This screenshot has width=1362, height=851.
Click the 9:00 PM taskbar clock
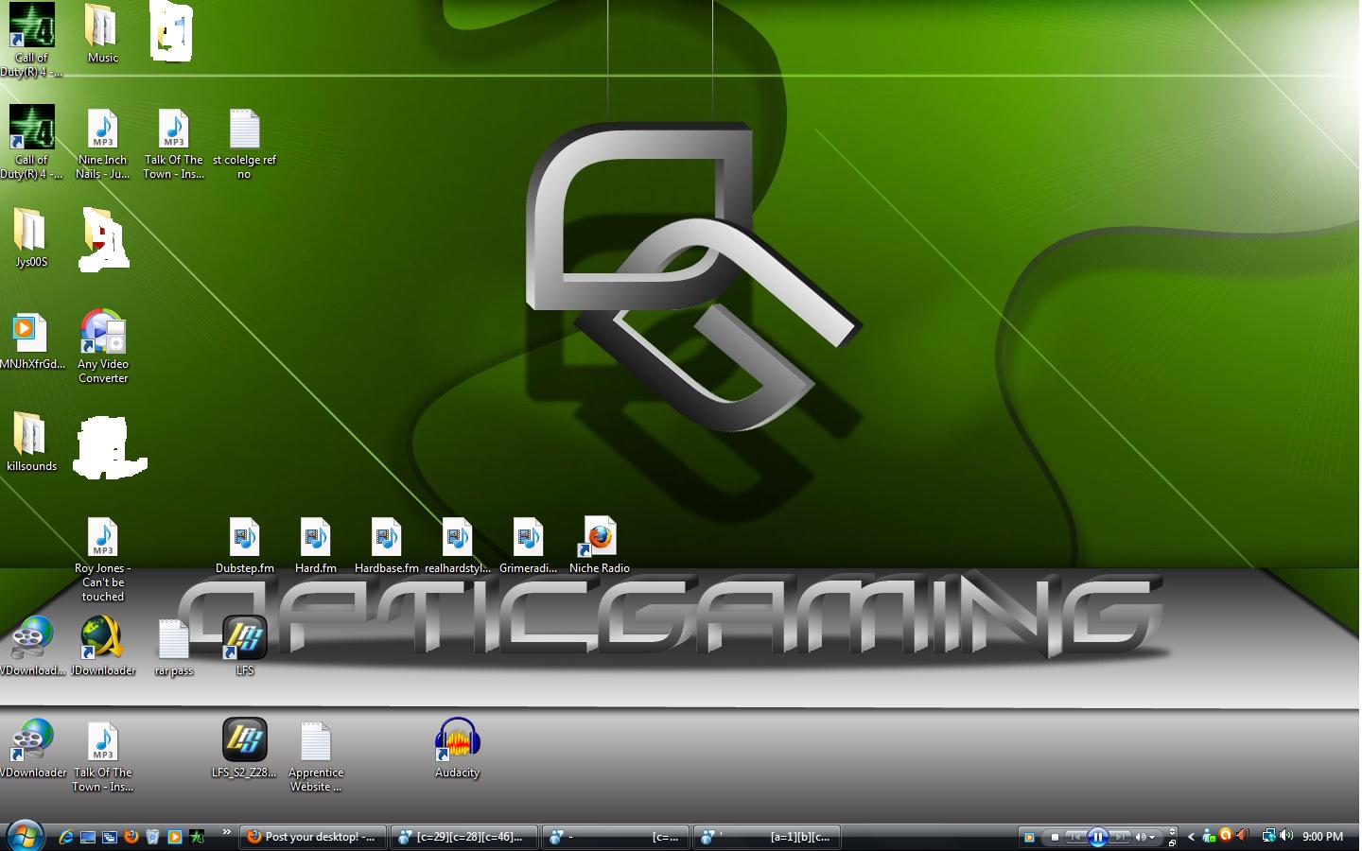tap(1322, 837)
